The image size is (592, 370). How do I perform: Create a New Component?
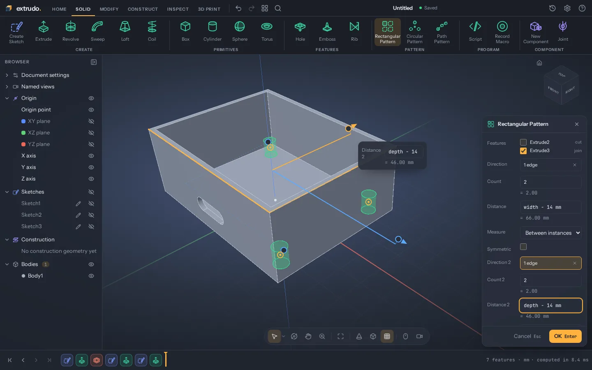tap(536, 32)
